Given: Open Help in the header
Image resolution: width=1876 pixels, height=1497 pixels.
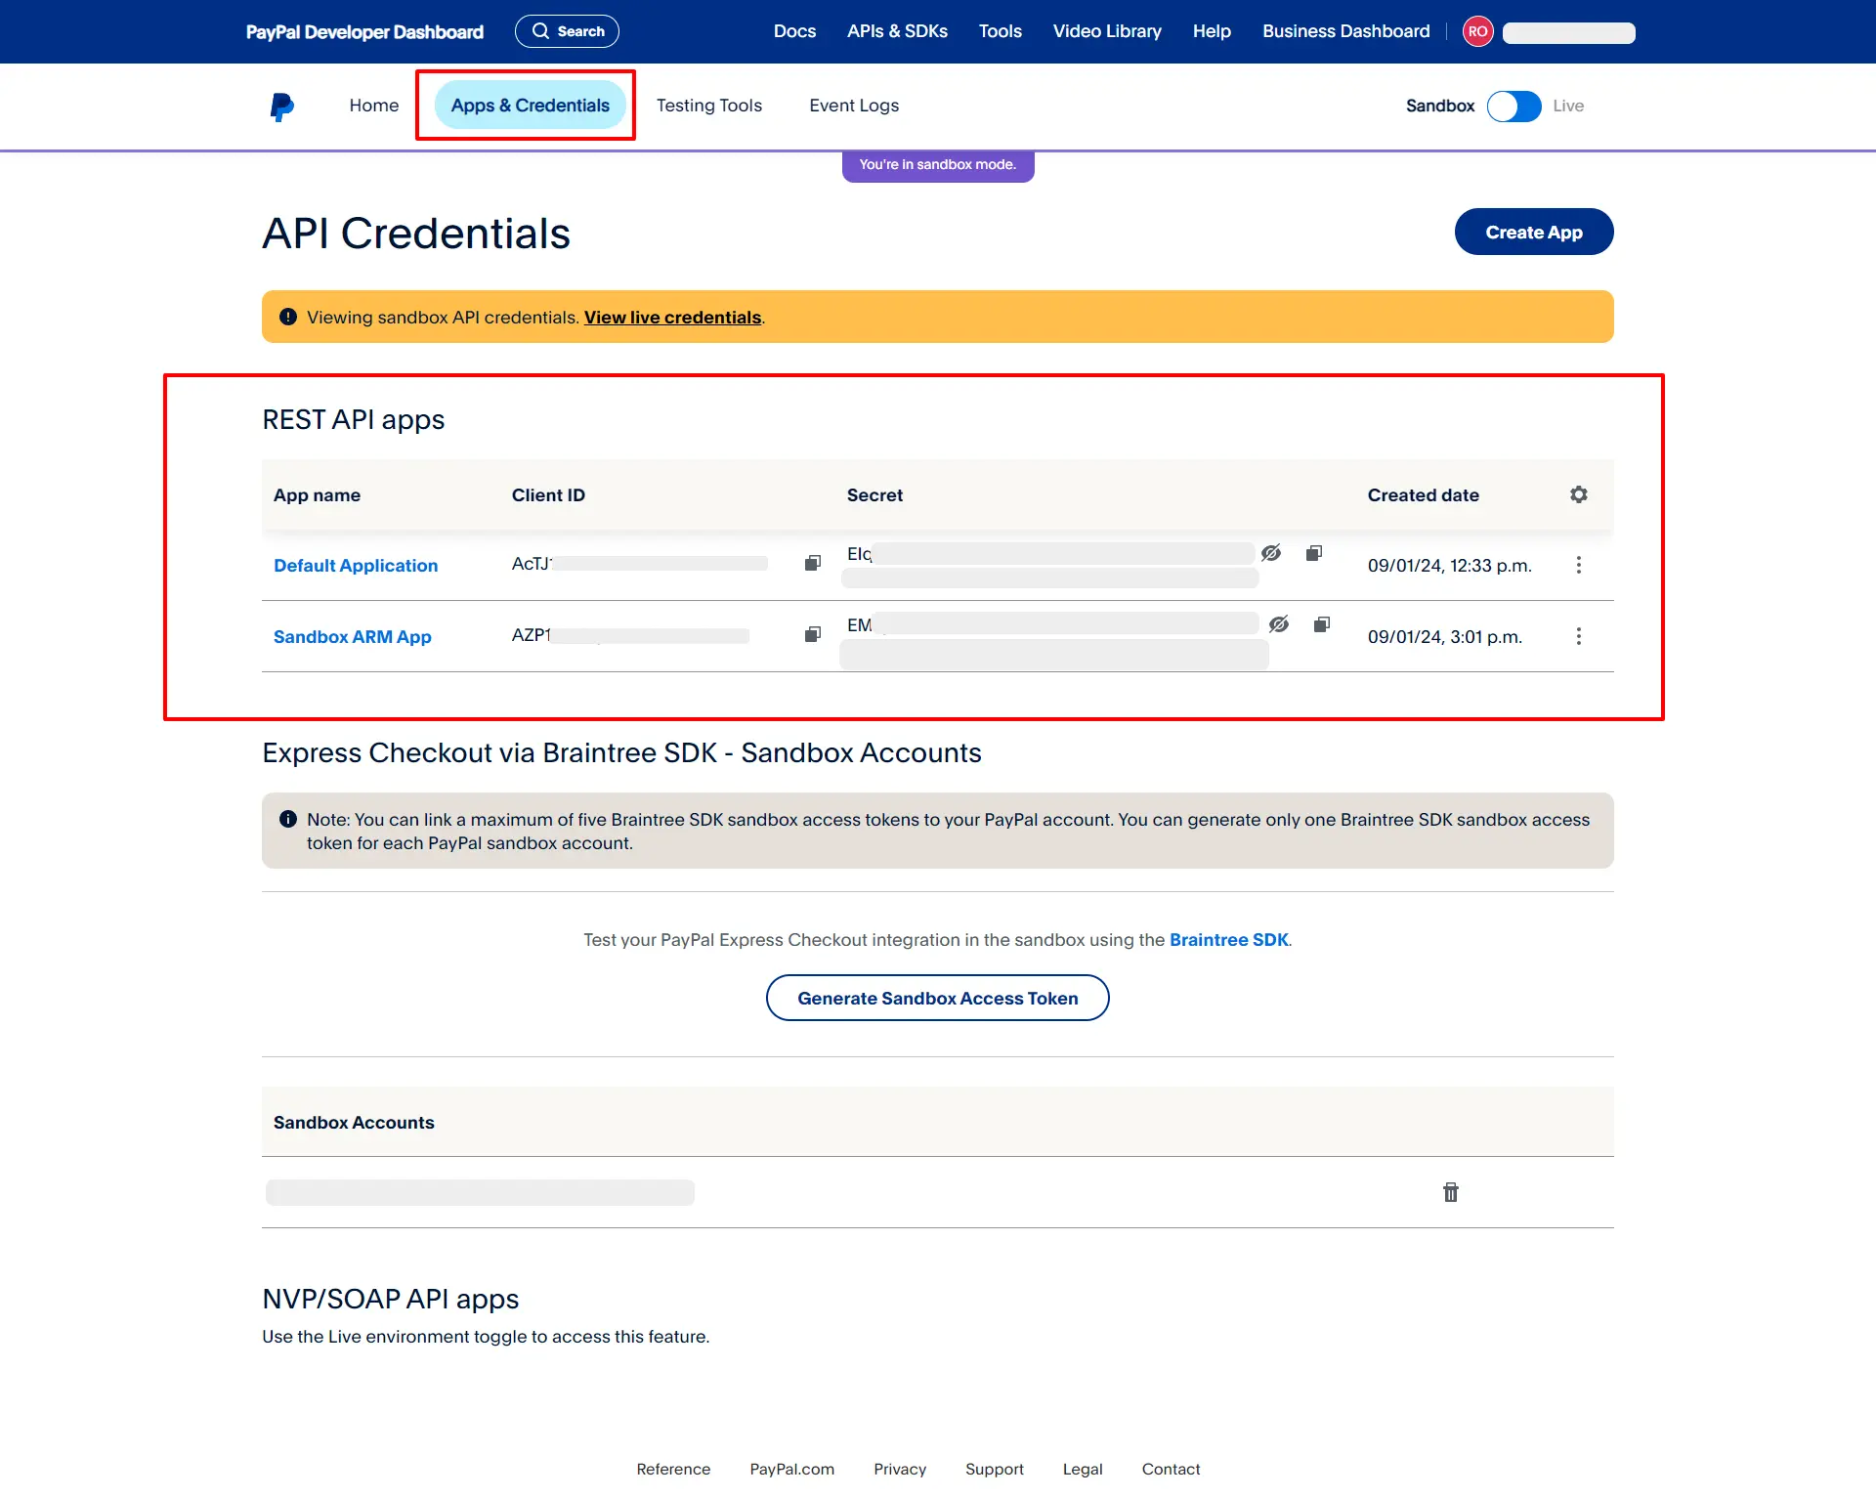Looking at the screenshot, I should click(1212, 31).
